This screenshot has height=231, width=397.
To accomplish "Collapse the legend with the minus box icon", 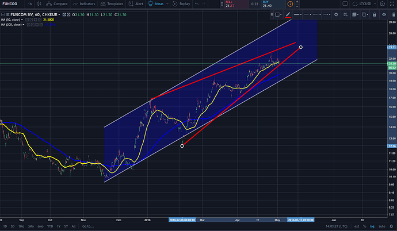I will click(x=3, y=15).
